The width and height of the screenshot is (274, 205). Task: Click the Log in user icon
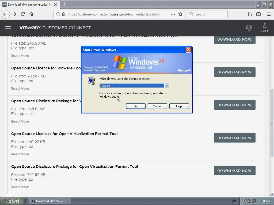[x=265, y=28]
